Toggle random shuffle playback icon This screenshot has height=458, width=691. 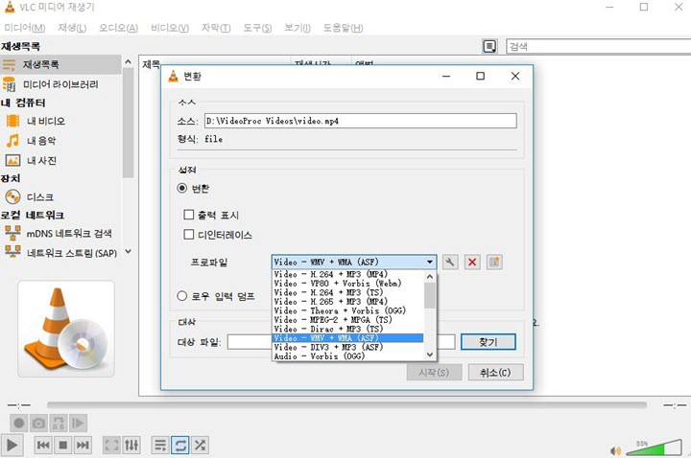[200, 446]
